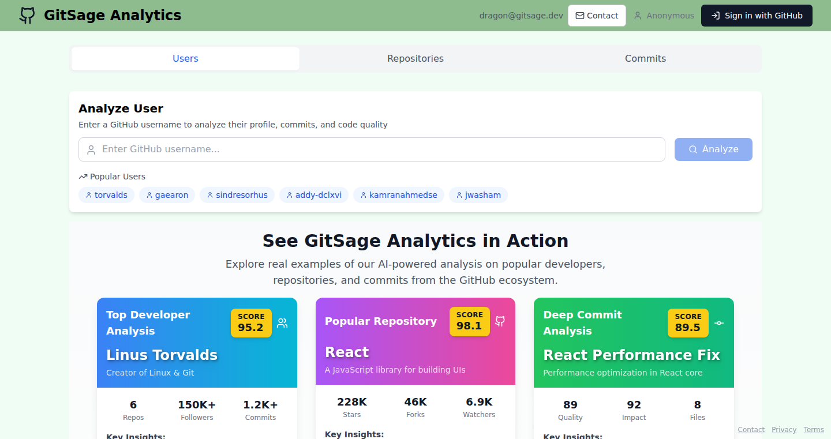Click the 8 Files stat
Screen dimensions: 831x439
point(698,410)
